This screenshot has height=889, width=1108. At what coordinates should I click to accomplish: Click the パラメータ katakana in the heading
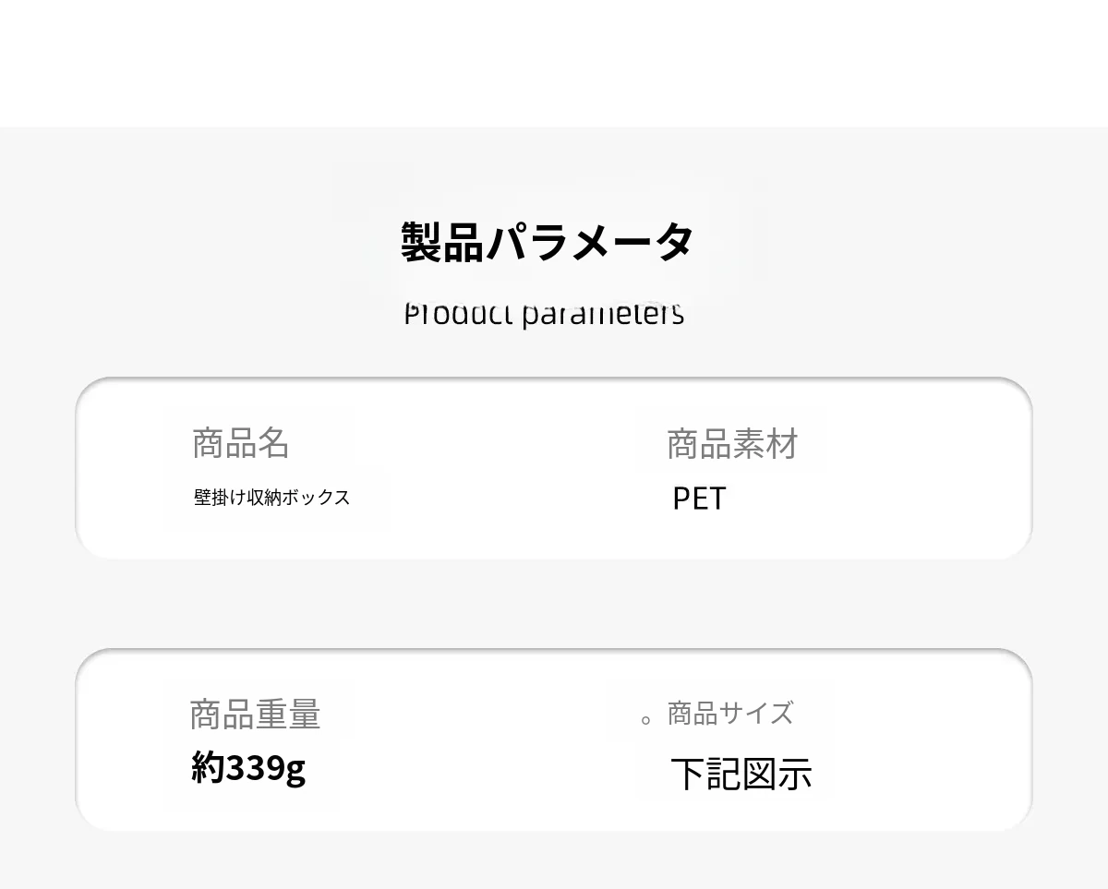point(589,242)
